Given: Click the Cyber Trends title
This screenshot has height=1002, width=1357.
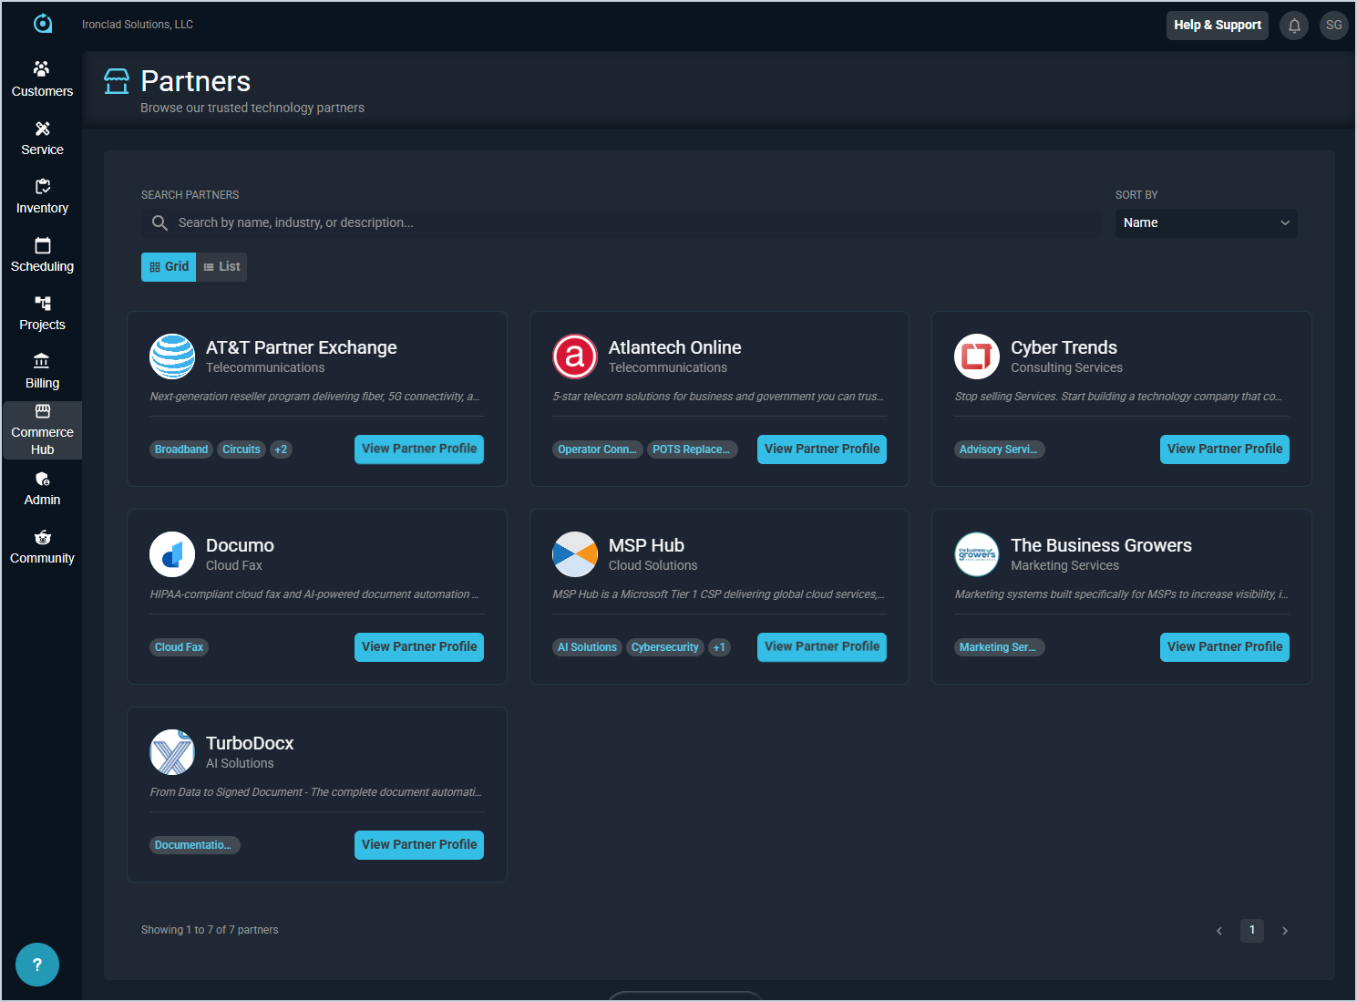Looking at the screenshot, I should [1064, 347].
